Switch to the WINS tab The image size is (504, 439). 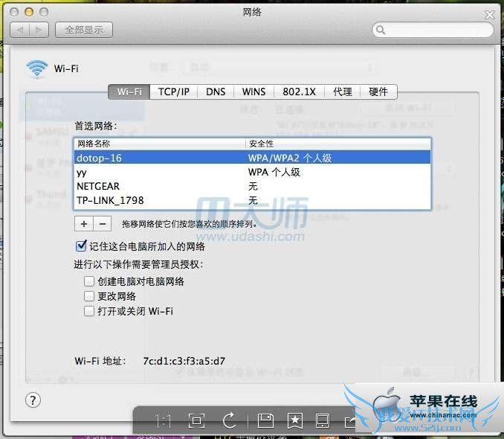pos(253,92)
